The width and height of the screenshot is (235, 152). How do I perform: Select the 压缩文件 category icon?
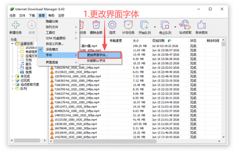[22, 56]
